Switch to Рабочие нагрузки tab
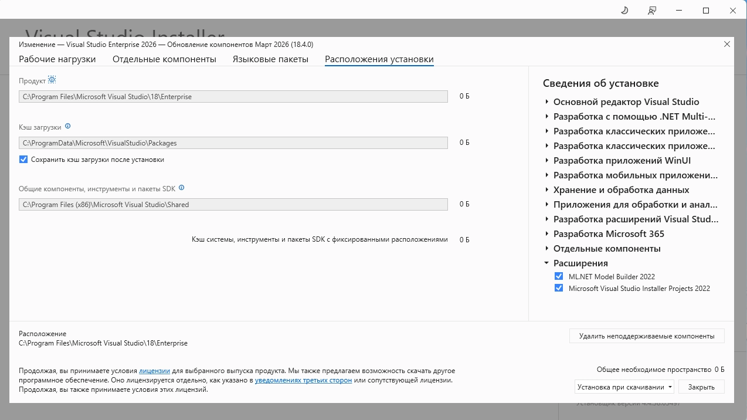 tap(57, 59)
